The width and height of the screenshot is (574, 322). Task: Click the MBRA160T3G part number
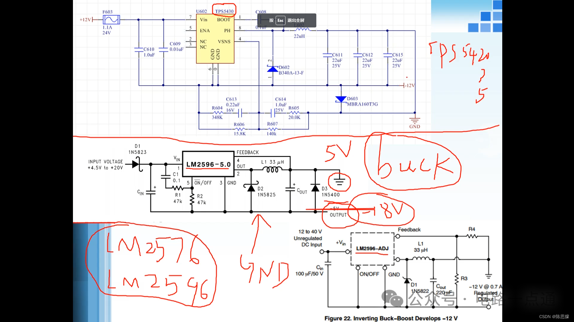[362, 104]
